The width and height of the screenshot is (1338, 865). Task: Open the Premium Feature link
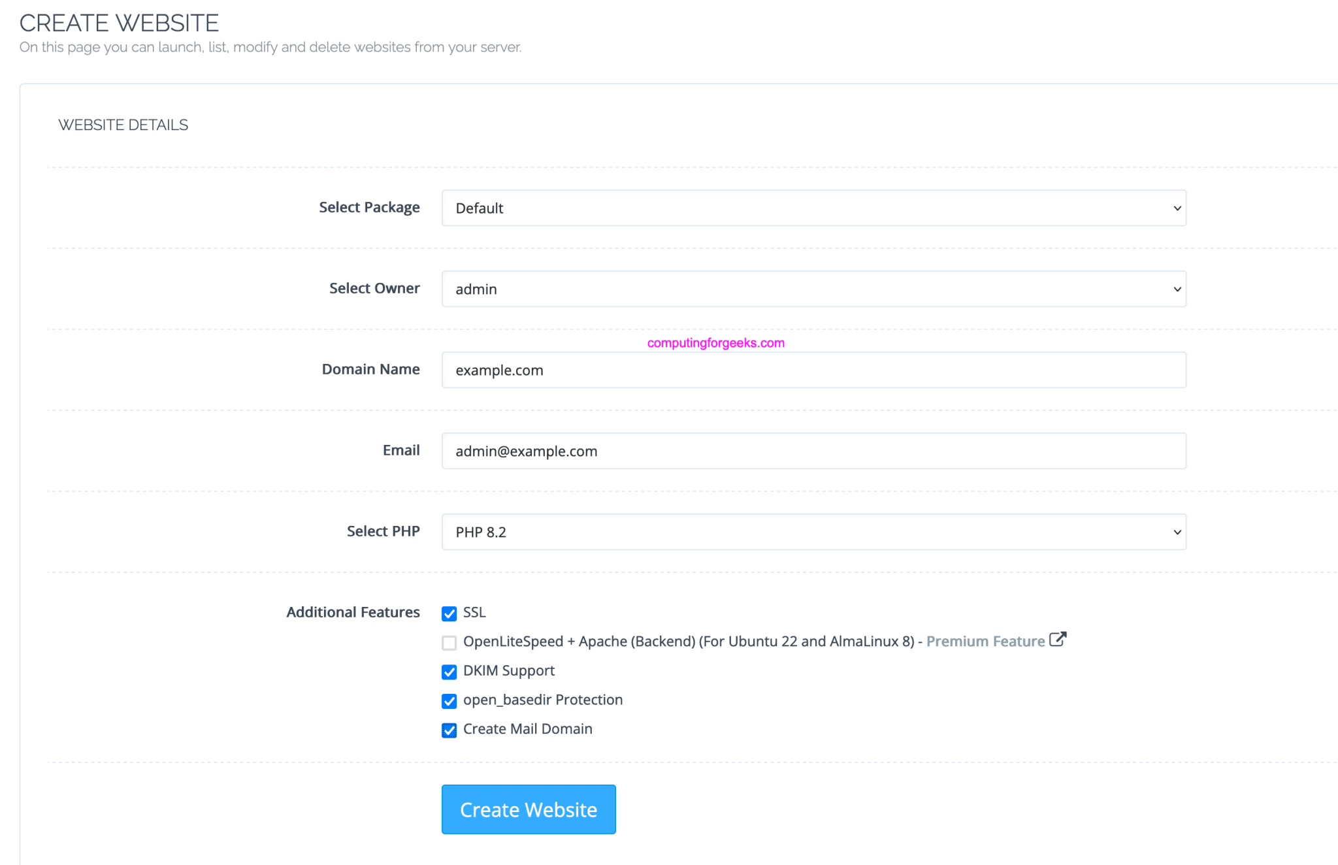(x=984, y=641)
